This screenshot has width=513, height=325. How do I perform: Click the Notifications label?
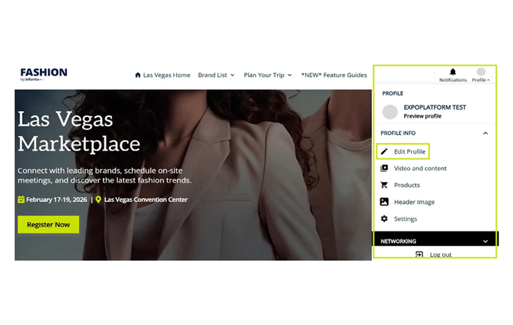point(453,80)
